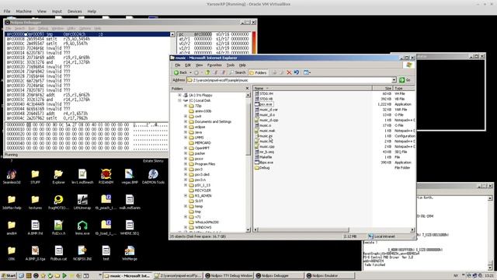Open the Seamless3d desktop shortcut

[x=12, y=177]
